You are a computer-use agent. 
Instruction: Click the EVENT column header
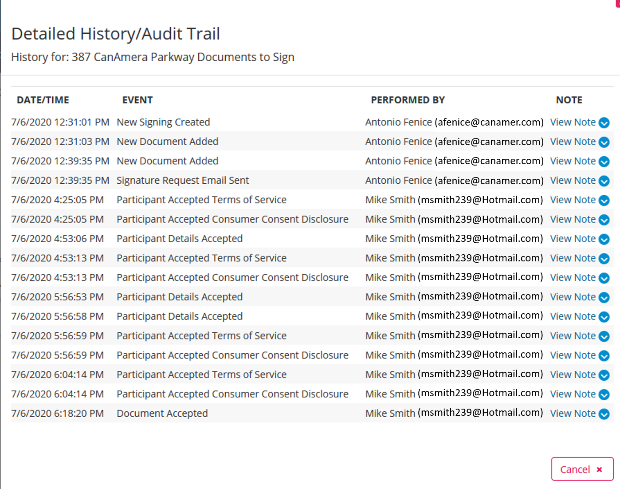pos(137,100)
